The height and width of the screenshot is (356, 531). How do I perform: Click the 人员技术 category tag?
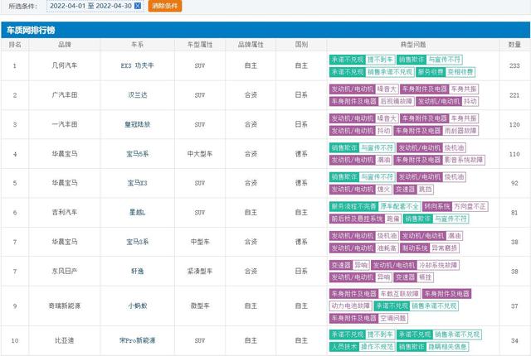pos(344,347)
